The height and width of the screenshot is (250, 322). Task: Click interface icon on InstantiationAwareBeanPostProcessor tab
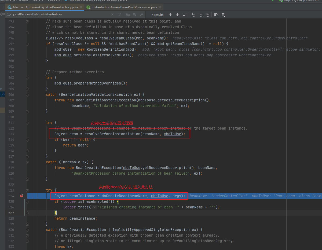click(89, 7)
